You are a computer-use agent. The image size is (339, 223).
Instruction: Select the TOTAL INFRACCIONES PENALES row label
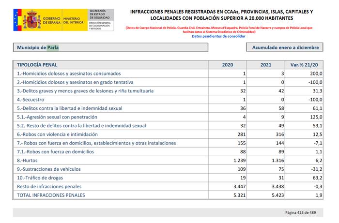[51, 195]
